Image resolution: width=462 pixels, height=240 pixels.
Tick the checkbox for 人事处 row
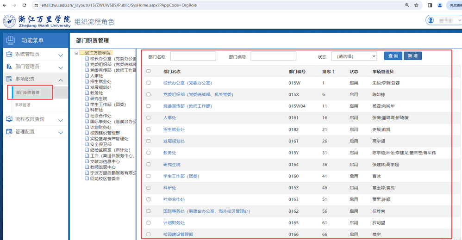(149, 118)
